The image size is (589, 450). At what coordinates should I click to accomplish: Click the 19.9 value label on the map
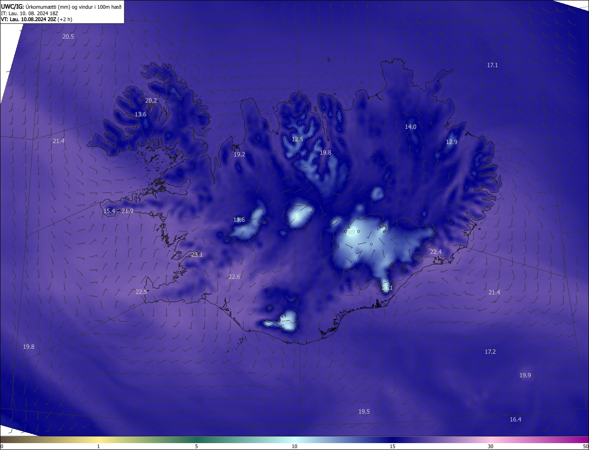pyautogui.click(x=525, y=375)
